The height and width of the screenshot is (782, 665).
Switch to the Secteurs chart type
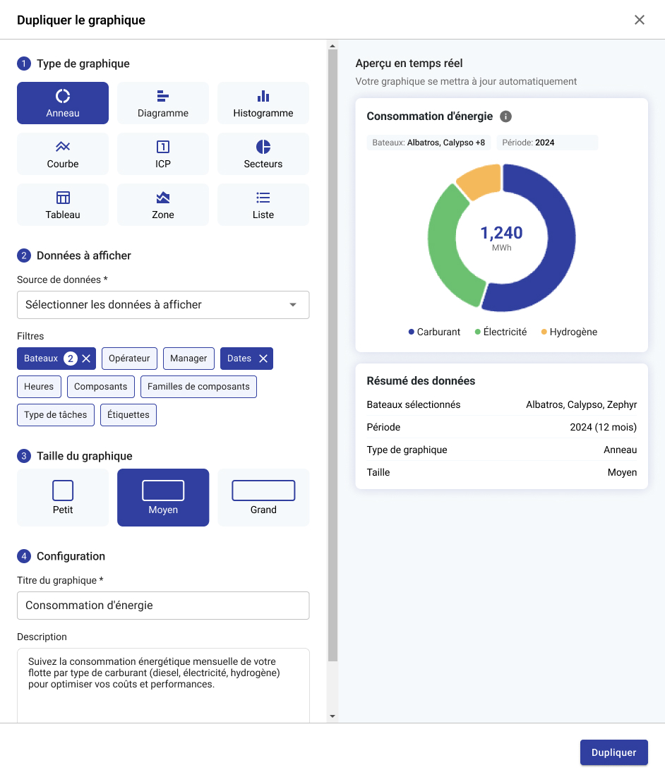263,154
